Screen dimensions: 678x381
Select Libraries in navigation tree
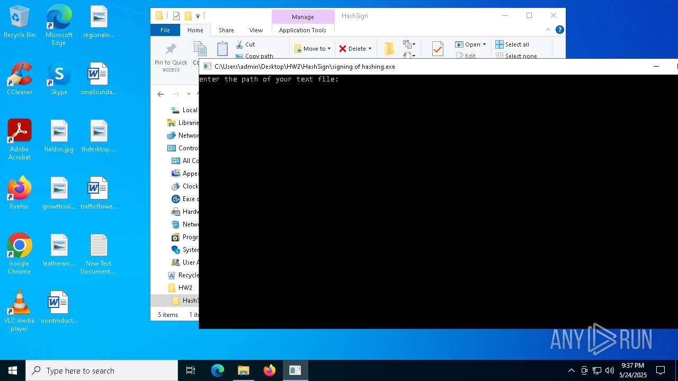tap(183, 123)
